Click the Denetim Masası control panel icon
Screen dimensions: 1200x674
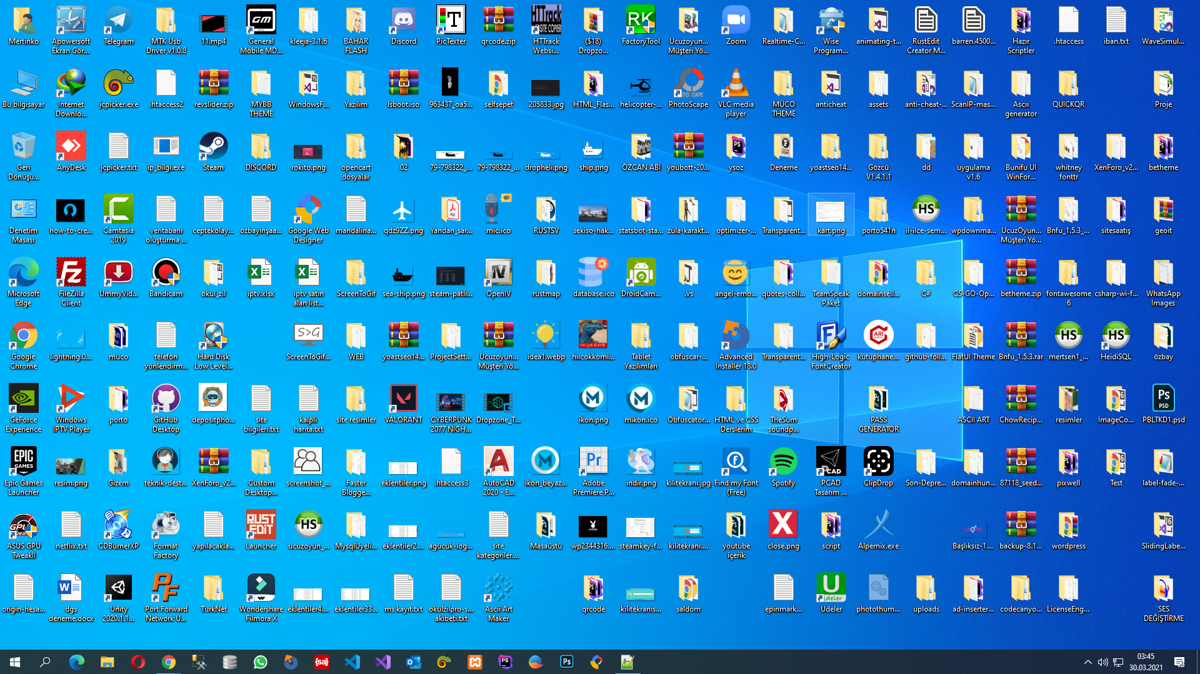24,220
